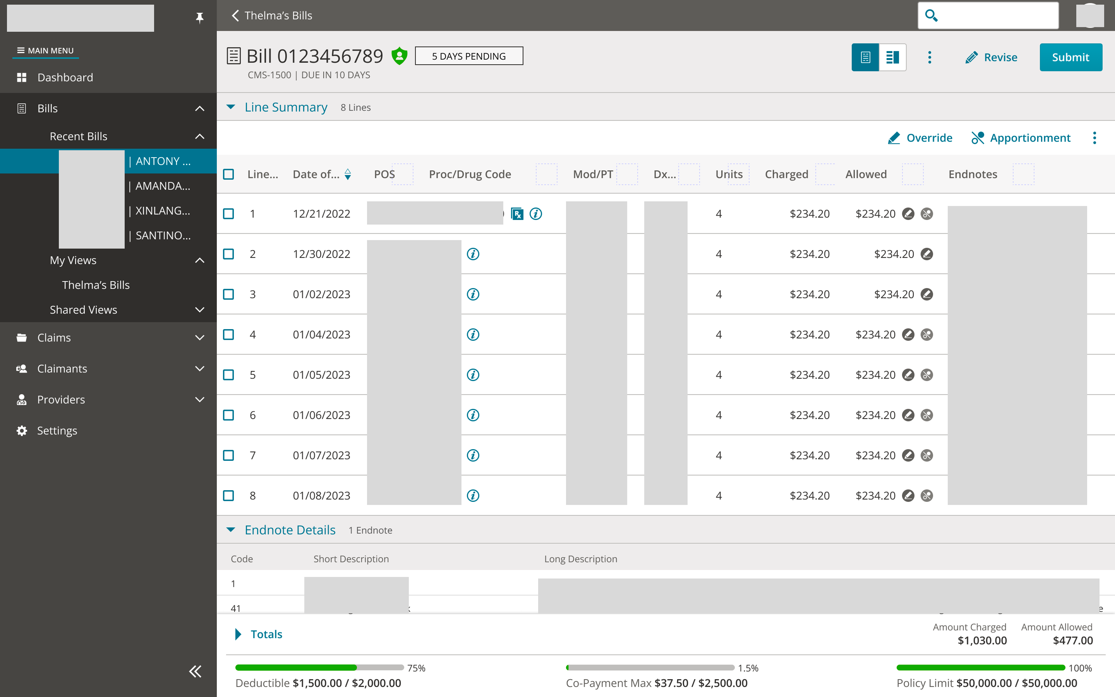Select the checkbox for line 4

228,335
